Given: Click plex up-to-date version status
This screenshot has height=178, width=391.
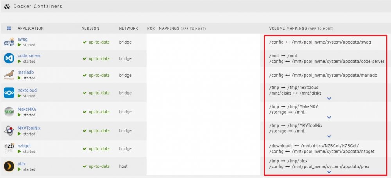Looking at the screenshot, I should pos(96,166).
